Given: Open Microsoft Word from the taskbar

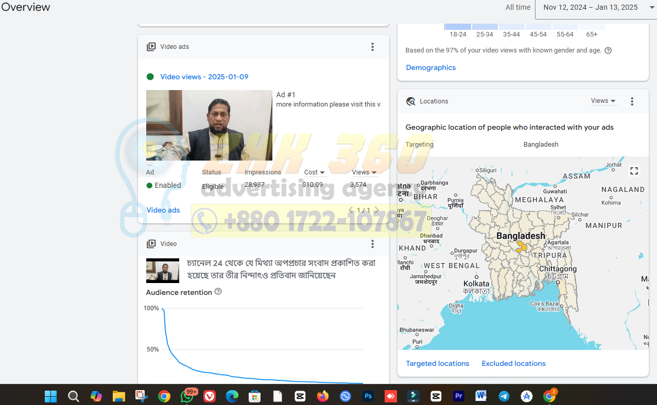Looking at the screenshot, I should [x=481, y=396].
